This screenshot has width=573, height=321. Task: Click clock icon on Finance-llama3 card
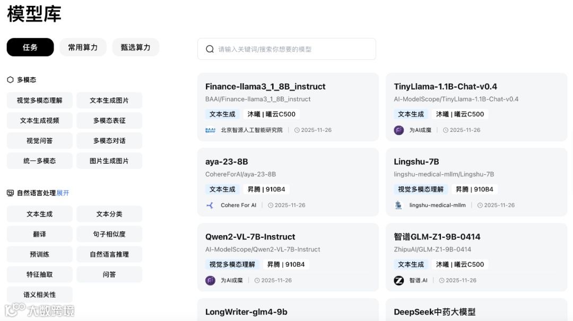pos(297,130)
